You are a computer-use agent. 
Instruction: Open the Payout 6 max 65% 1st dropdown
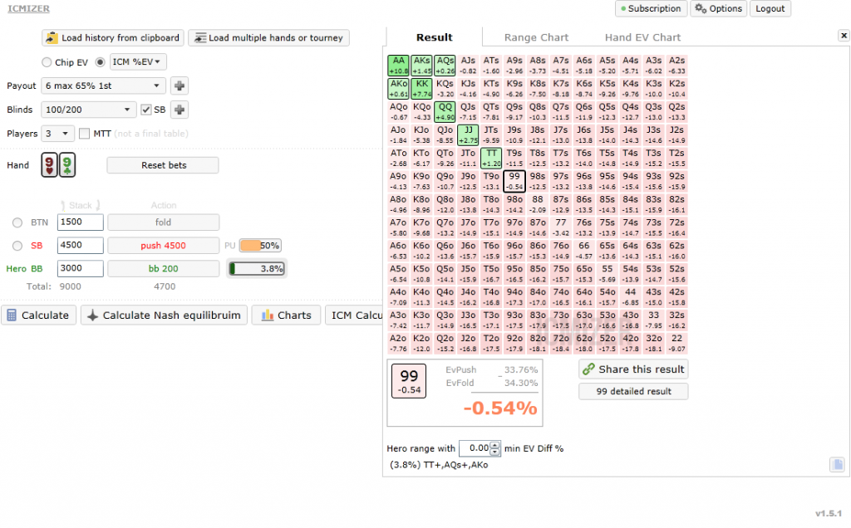(103, 86)
